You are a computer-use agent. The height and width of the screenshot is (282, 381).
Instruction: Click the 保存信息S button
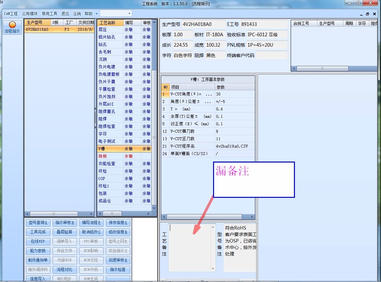118,223
